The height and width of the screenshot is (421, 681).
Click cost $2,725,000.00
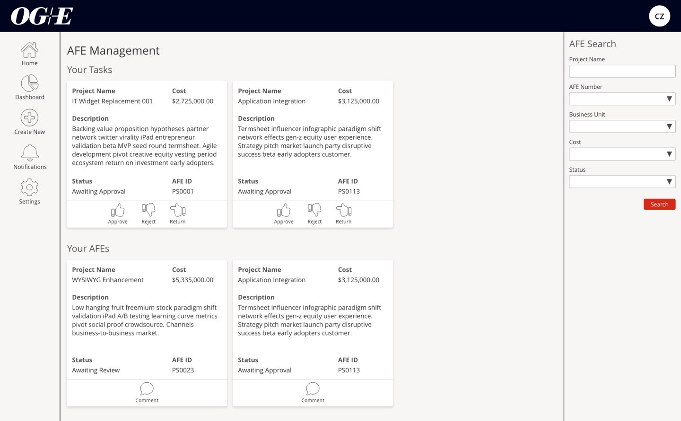tap(192, 101)
